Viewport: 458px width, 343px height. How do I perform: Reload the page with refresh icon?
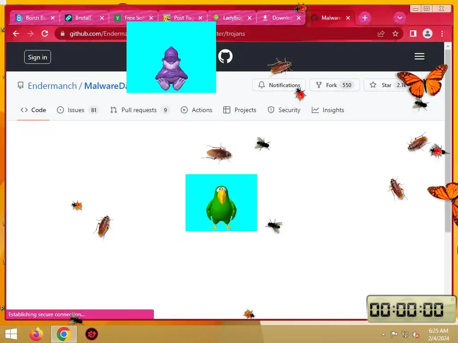coord(45,33)
